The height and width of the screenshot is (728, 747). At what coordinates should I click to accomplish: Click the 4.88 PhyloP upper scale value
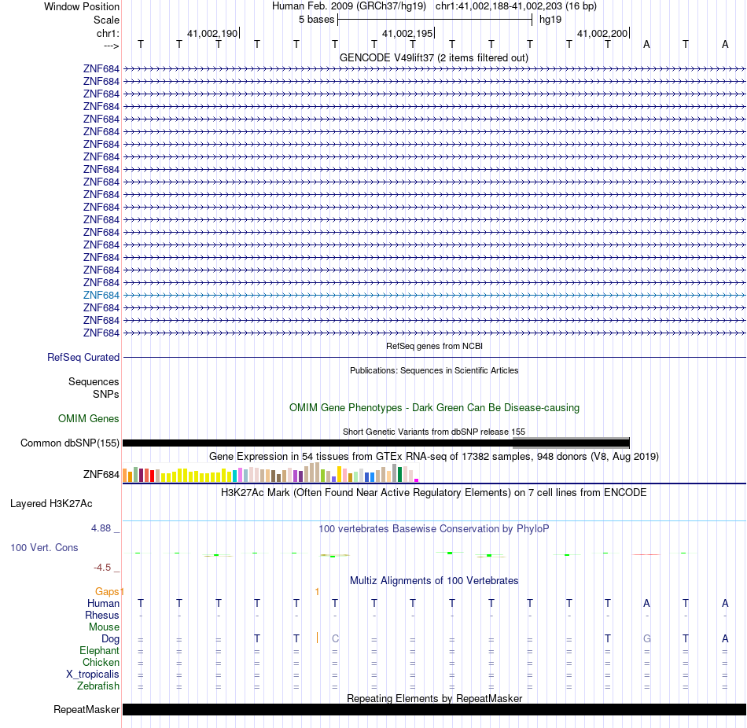tap(101, 528)
